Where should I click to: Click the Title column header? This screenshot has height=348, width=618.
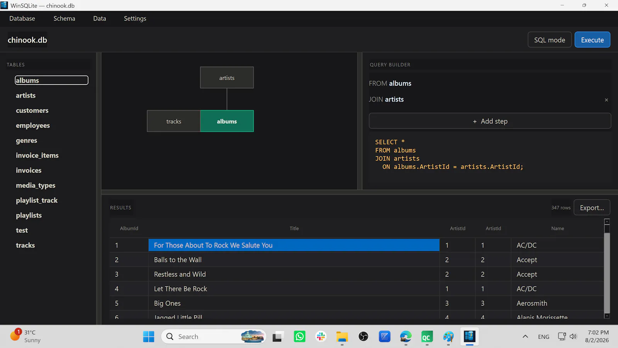click(x=294, y=229)
